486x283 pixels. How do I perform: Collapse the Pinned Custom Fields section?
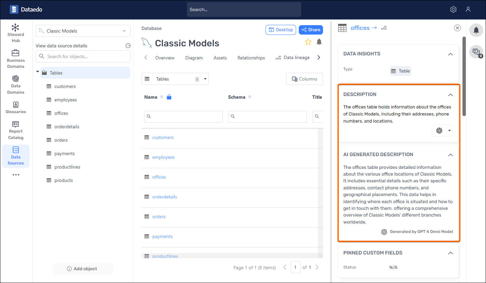point(450,253)
